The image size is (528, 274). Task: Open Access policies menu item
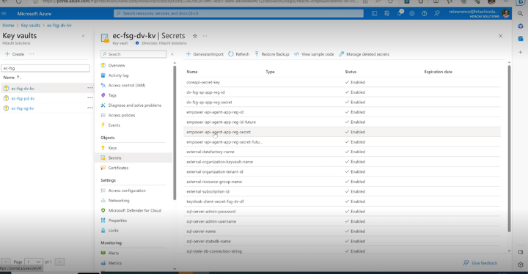(x=122, y=115)
